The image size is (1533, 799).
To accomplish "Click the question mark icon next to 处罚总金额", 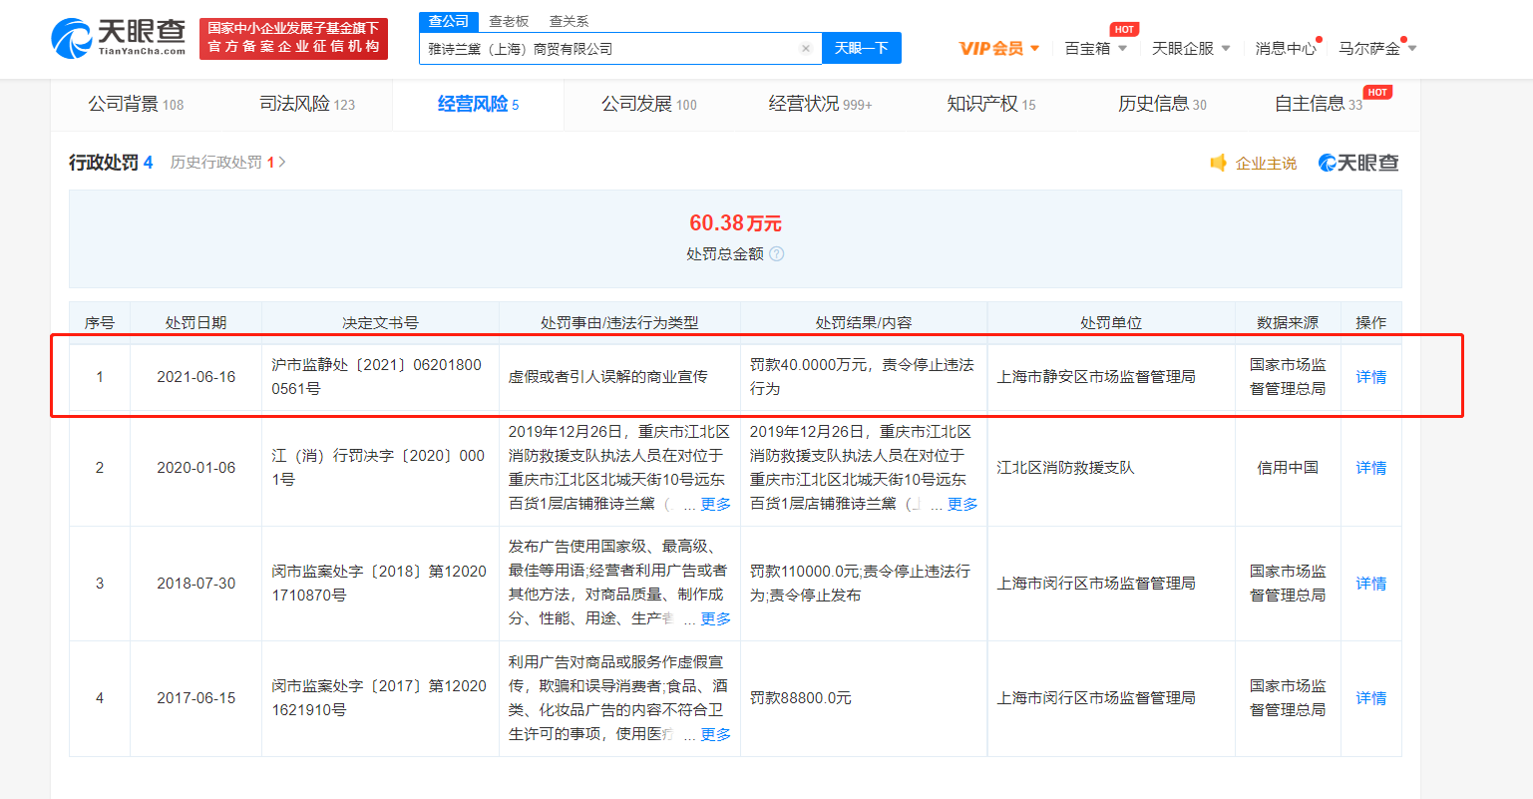I will 777,253.
